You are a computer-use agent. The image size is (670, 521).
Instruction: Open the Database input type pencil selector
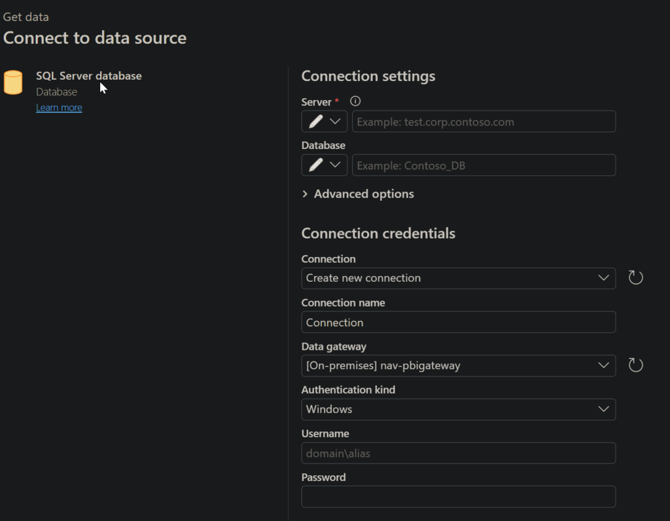(x=325, y=165)
